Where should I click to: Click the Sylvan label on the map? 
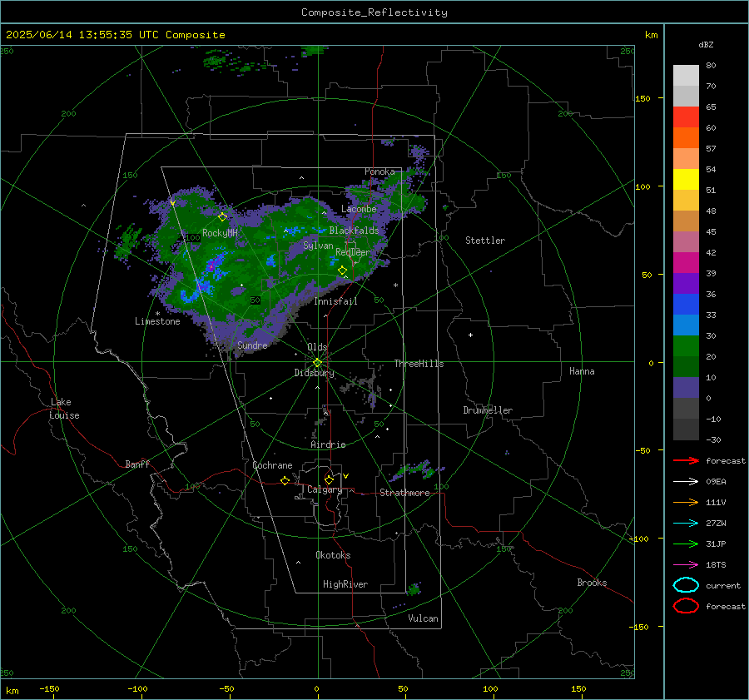pos(318,246)
